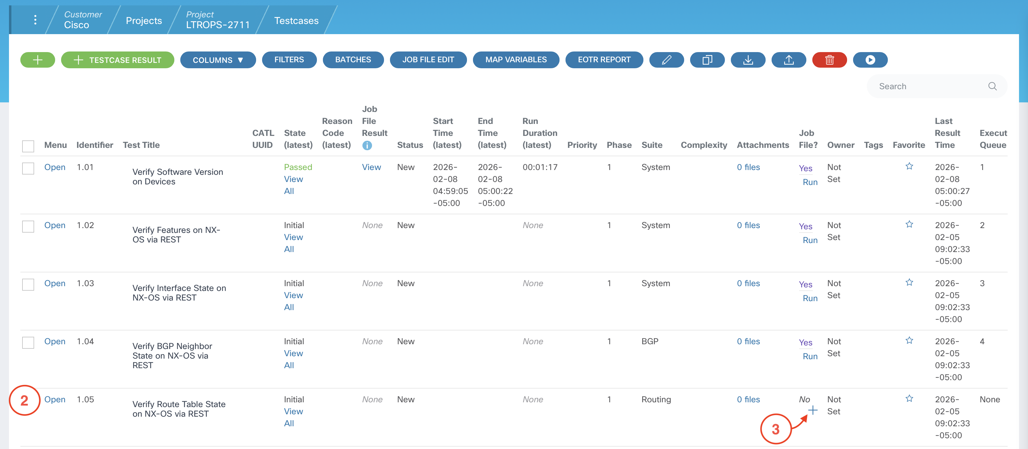Toggle the select-all header checkbox
Screen dimensions: 1028x449
coord(28,146)
